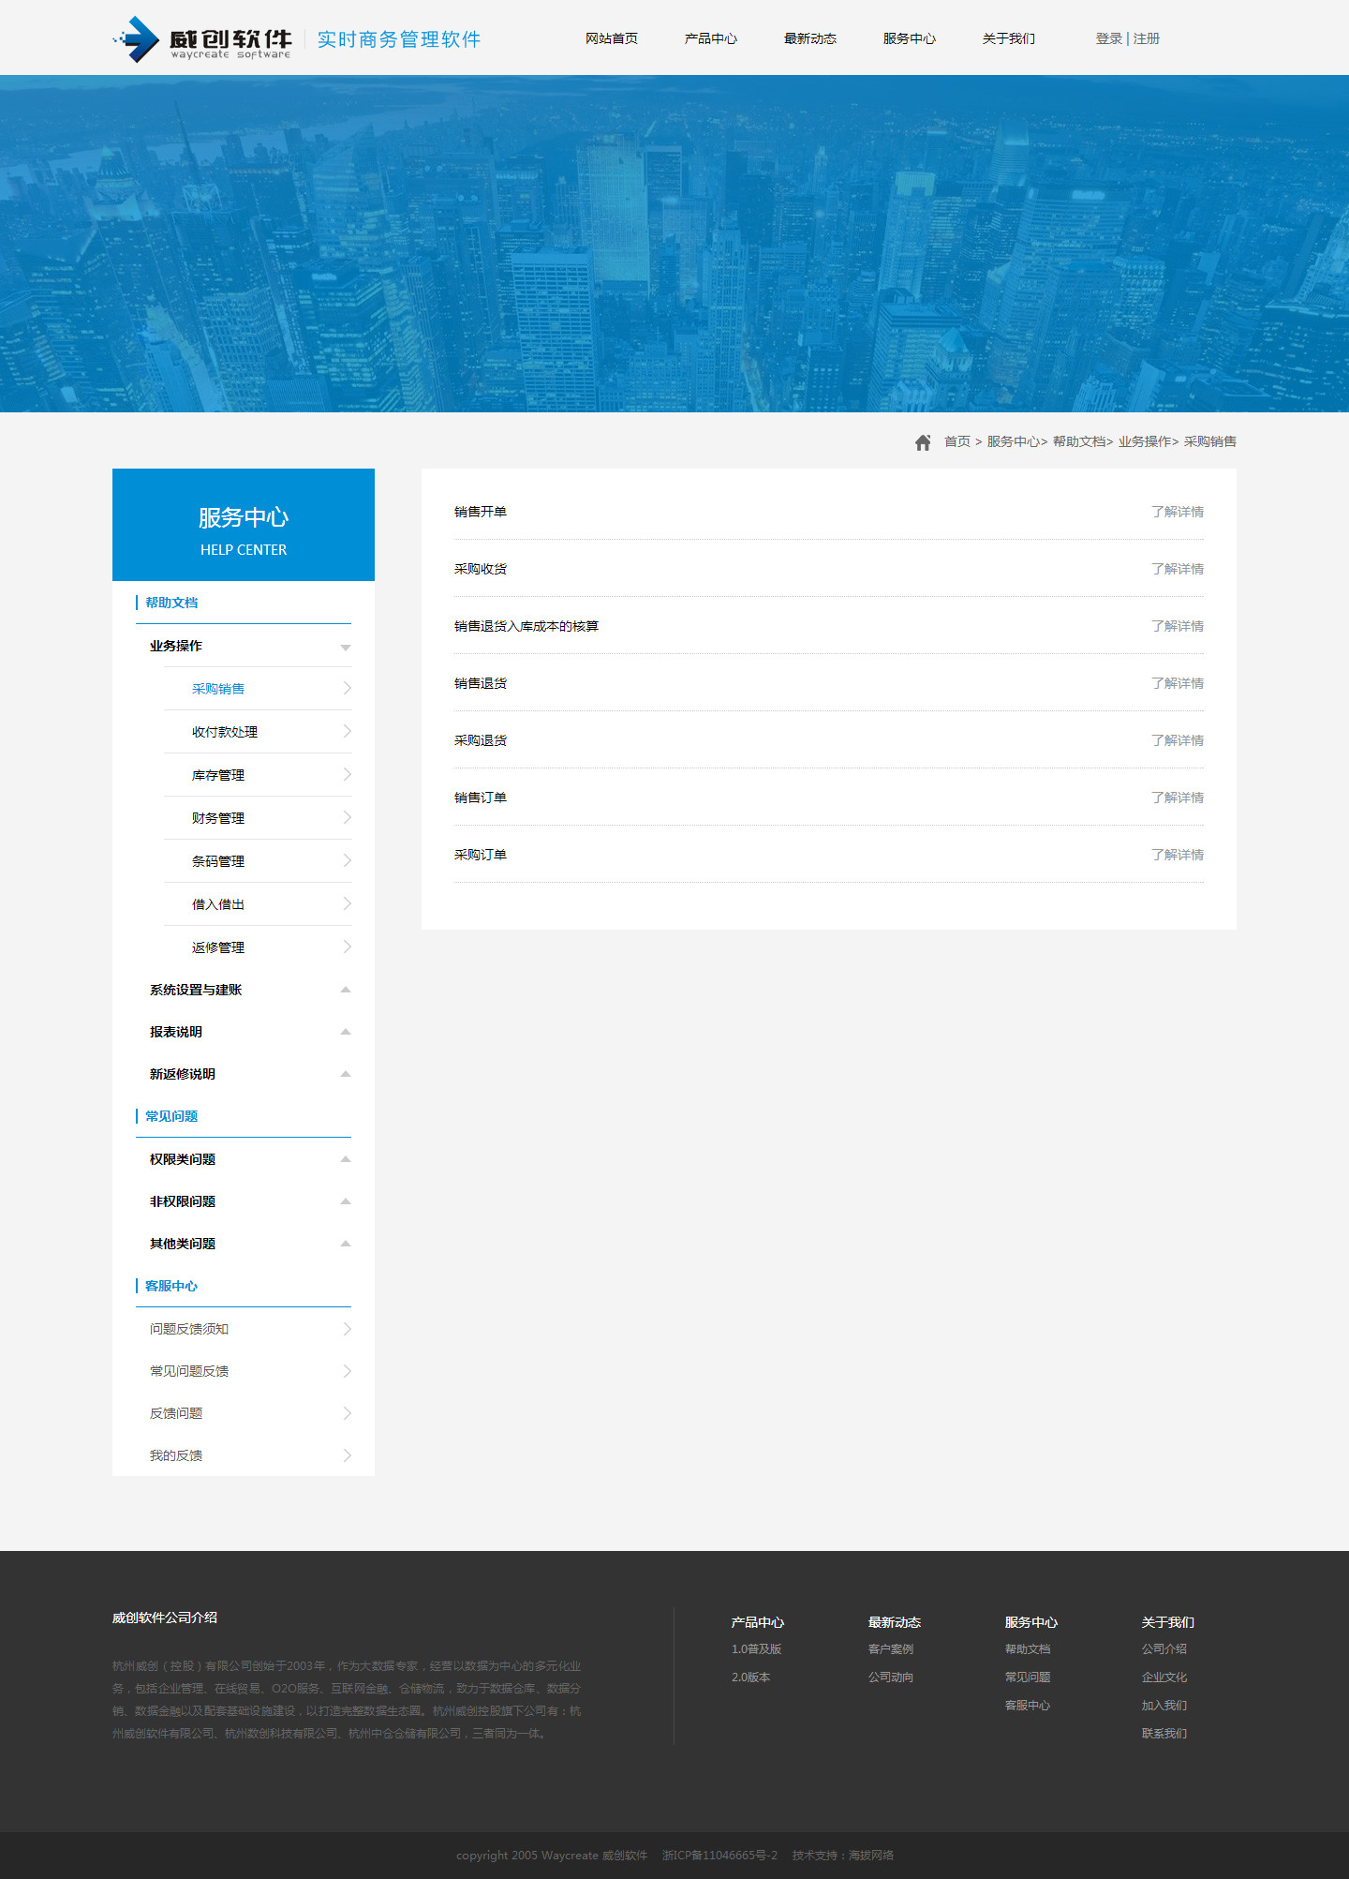Click 海拔网络 technical support link

click(871, 1856)
